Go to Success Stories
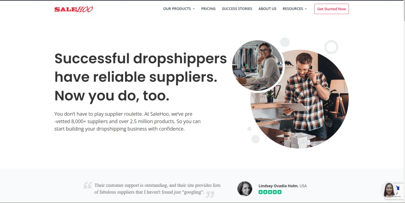The height and width of the screenshot is (203, 405). 237,9
